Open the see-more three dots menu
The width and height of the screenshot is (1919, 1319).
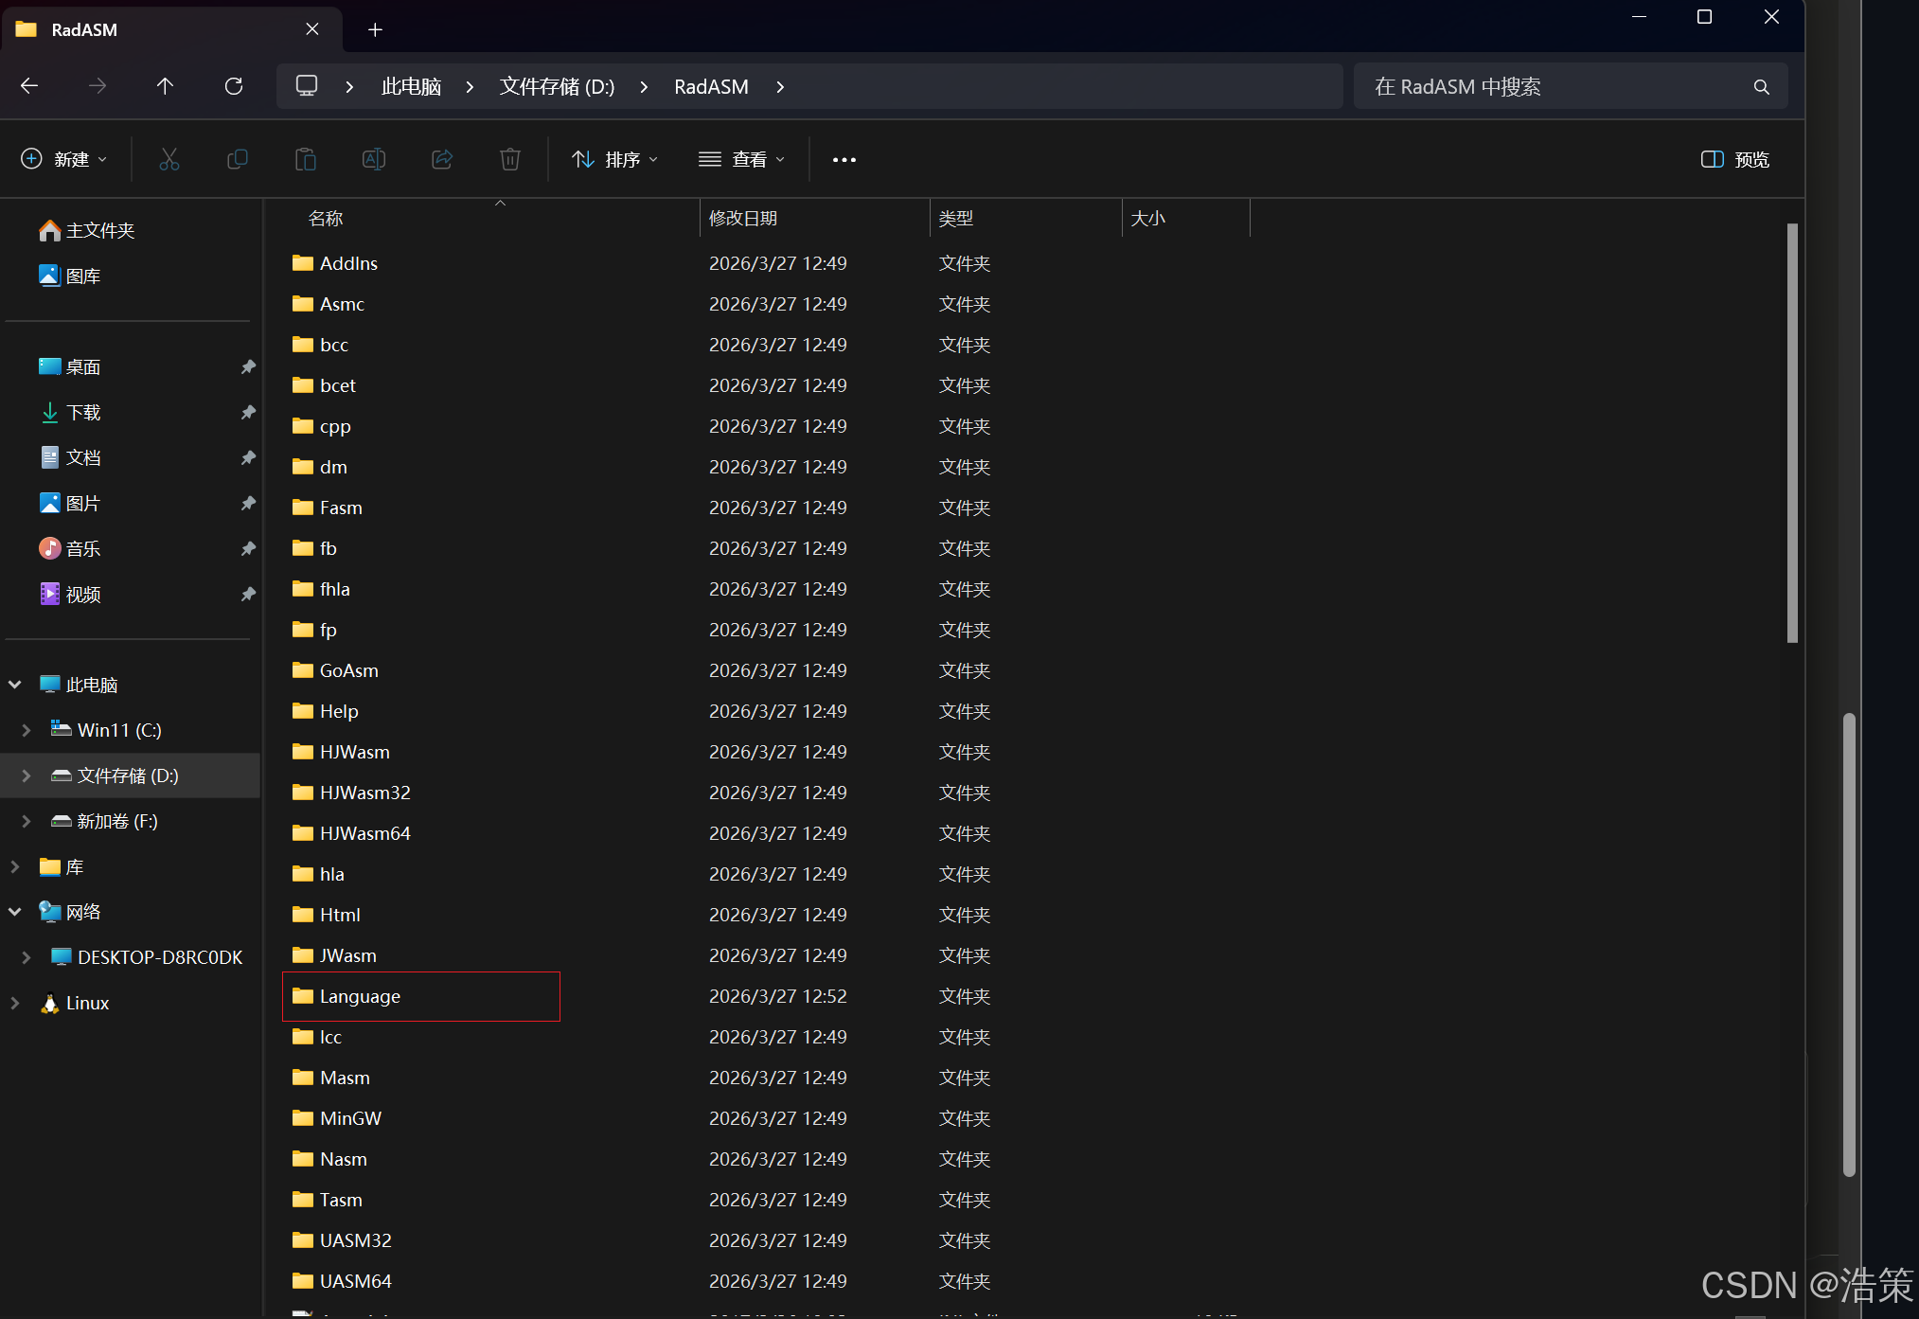[844, 159]
